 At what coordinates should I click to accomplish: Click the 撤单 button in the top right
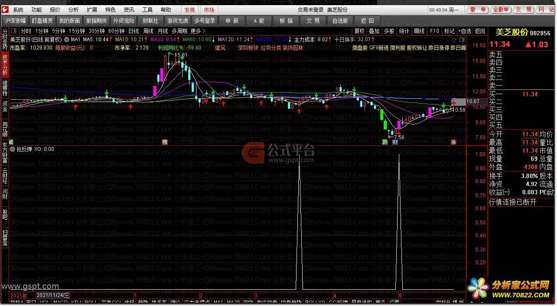478,9
